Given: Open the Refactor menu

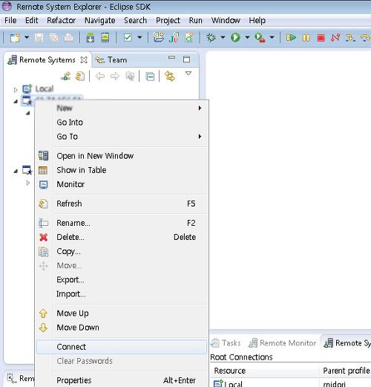Looking at the screenshot, I should (62, 20).
